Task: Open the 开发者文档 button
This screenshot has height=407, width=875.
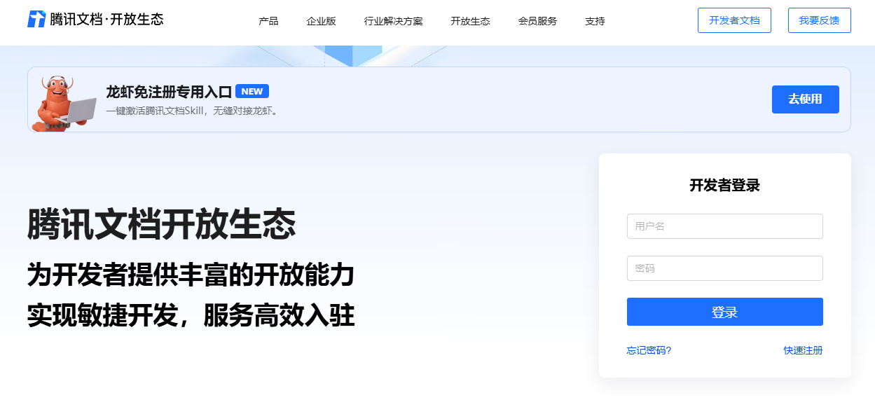Action: (734, 20)
